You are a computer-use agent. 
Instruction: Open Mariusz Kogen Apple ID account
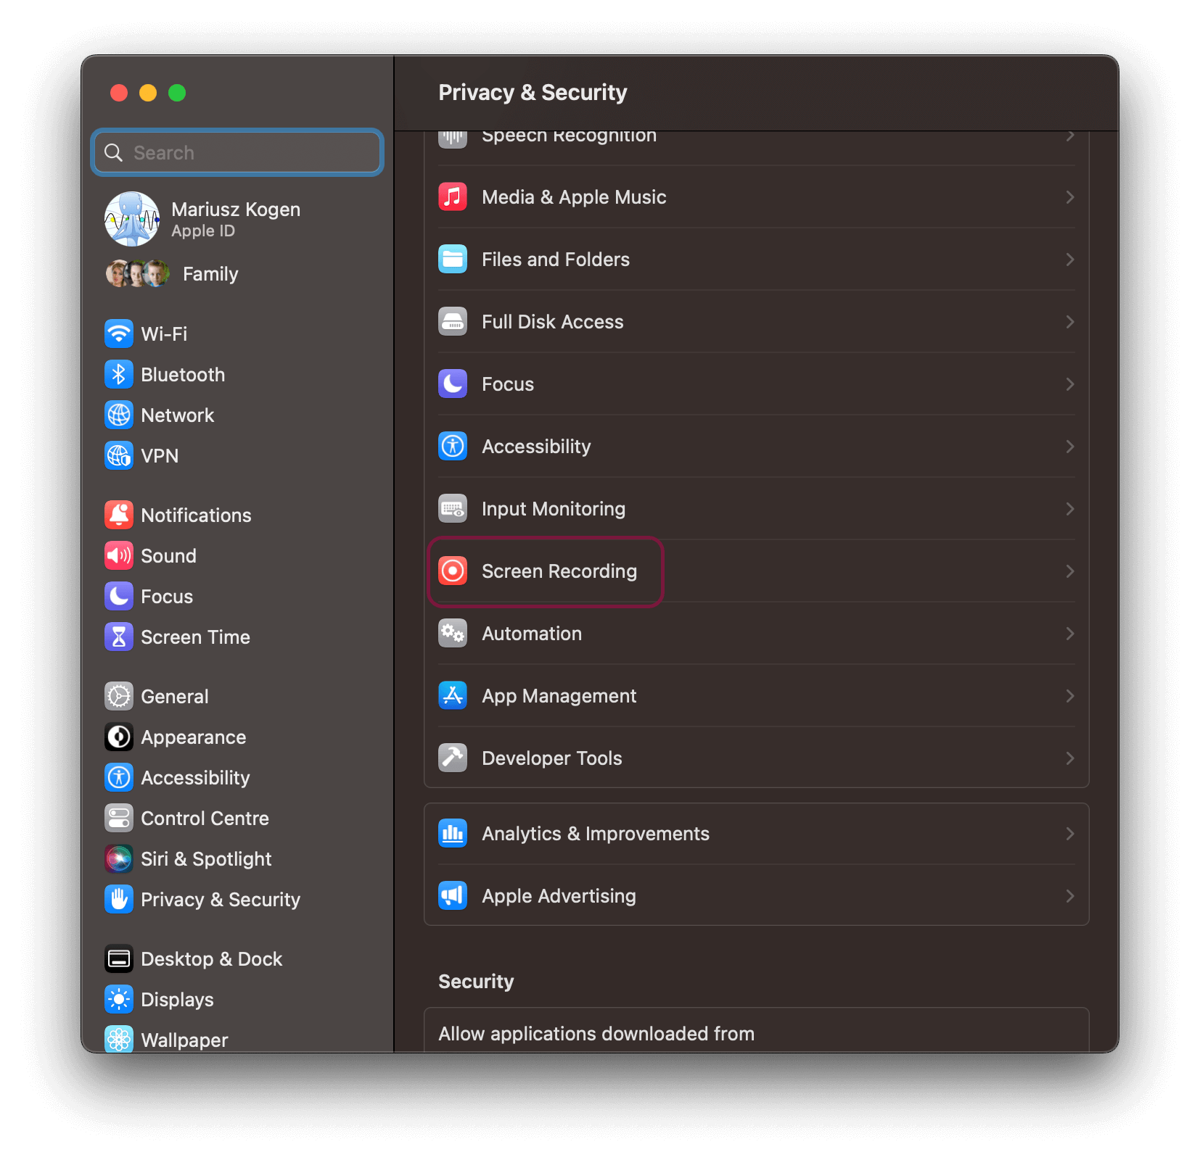coord(235,219)
